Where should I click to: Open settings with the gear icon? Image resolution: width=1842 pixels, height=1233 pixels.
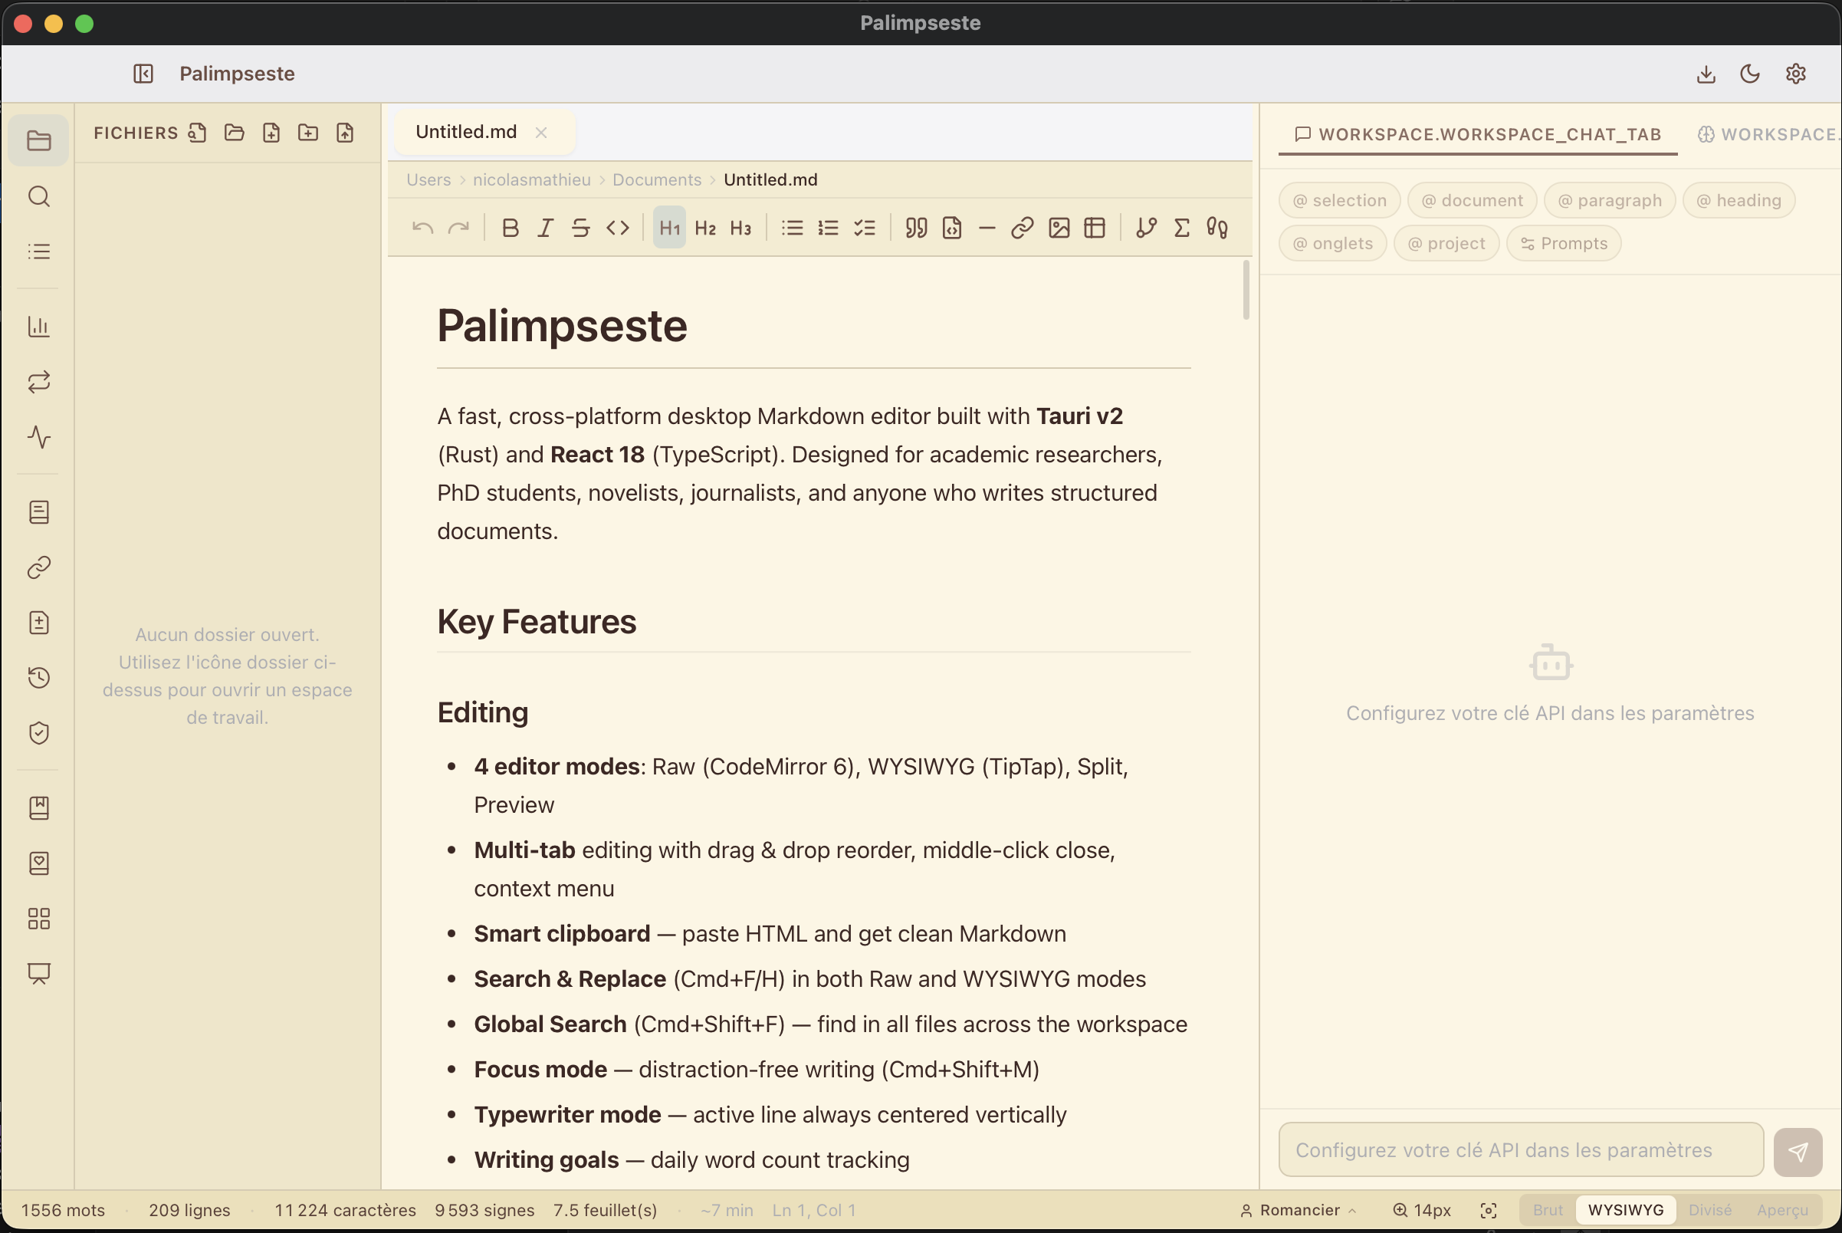tap(1795, 74)
